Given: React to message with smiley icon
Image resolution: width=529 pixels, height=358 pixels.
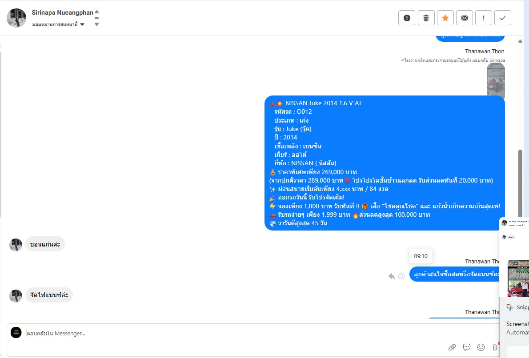Looking at the screenshot, I should (x=401, y=276).
